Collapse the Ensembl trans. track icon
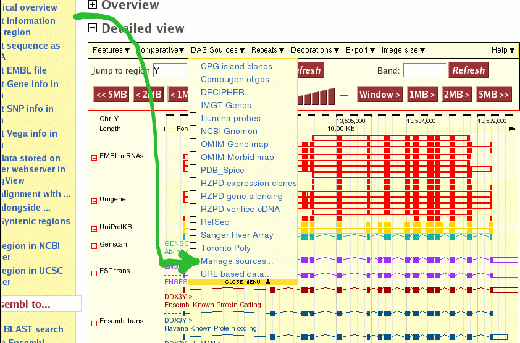 pos(94,323)
